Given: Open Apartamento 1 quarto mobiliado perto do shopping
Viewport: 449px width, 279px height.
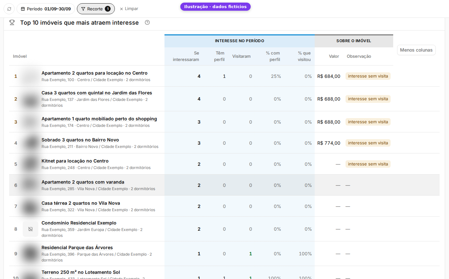Looking at the screenshot, I should click(99, 119).
